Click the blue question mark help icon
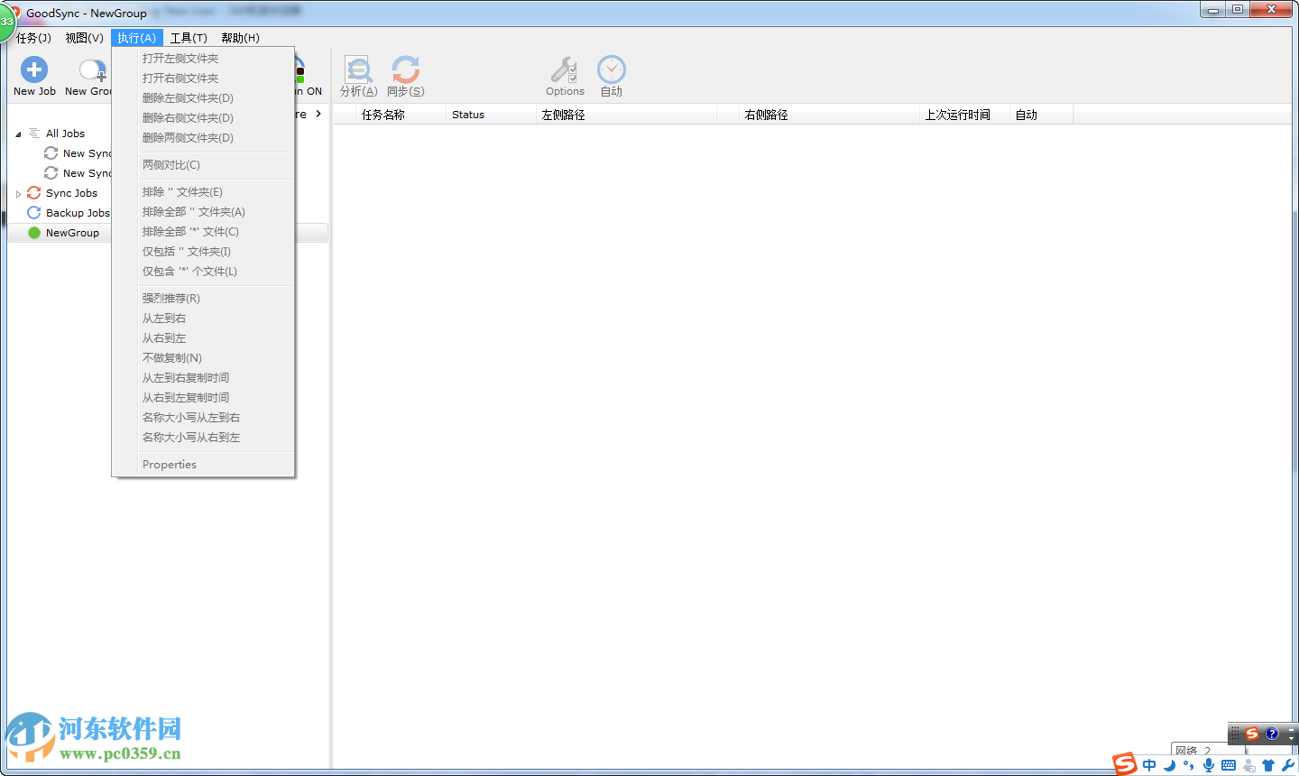Viewport: 1299px width, 776px height. (1272, 734)
